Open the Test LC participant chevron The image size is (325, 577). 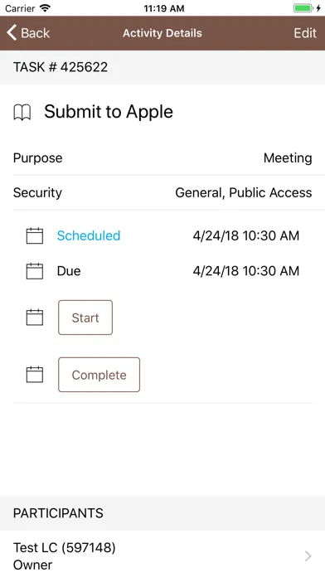click(x=308, y=556)
